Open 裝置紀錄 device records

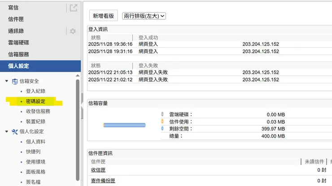coord(35,121)
